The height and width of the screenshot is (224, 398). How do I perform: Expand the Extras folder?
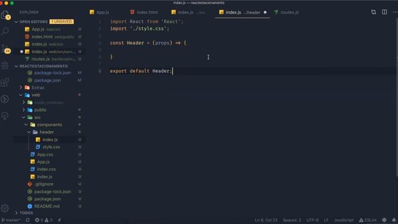21,88
